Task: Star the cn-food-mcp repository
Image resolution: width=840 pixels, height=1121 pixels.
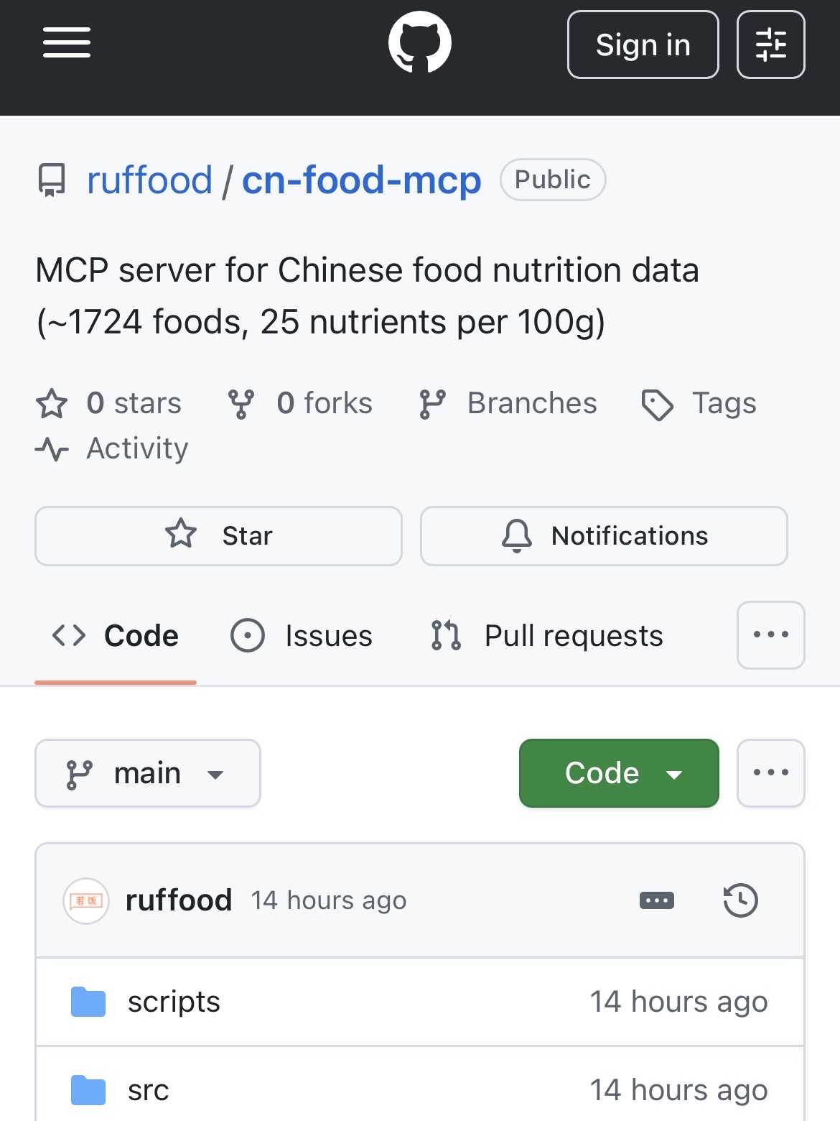Action: (218, 536)
